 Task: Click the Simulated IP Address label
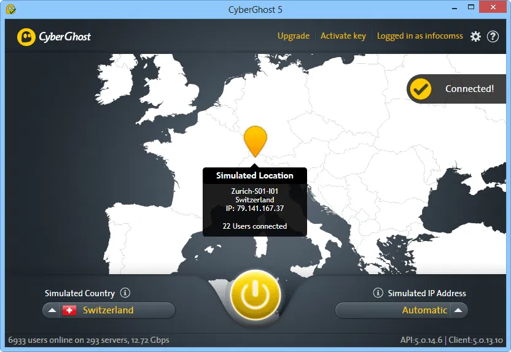427,293
